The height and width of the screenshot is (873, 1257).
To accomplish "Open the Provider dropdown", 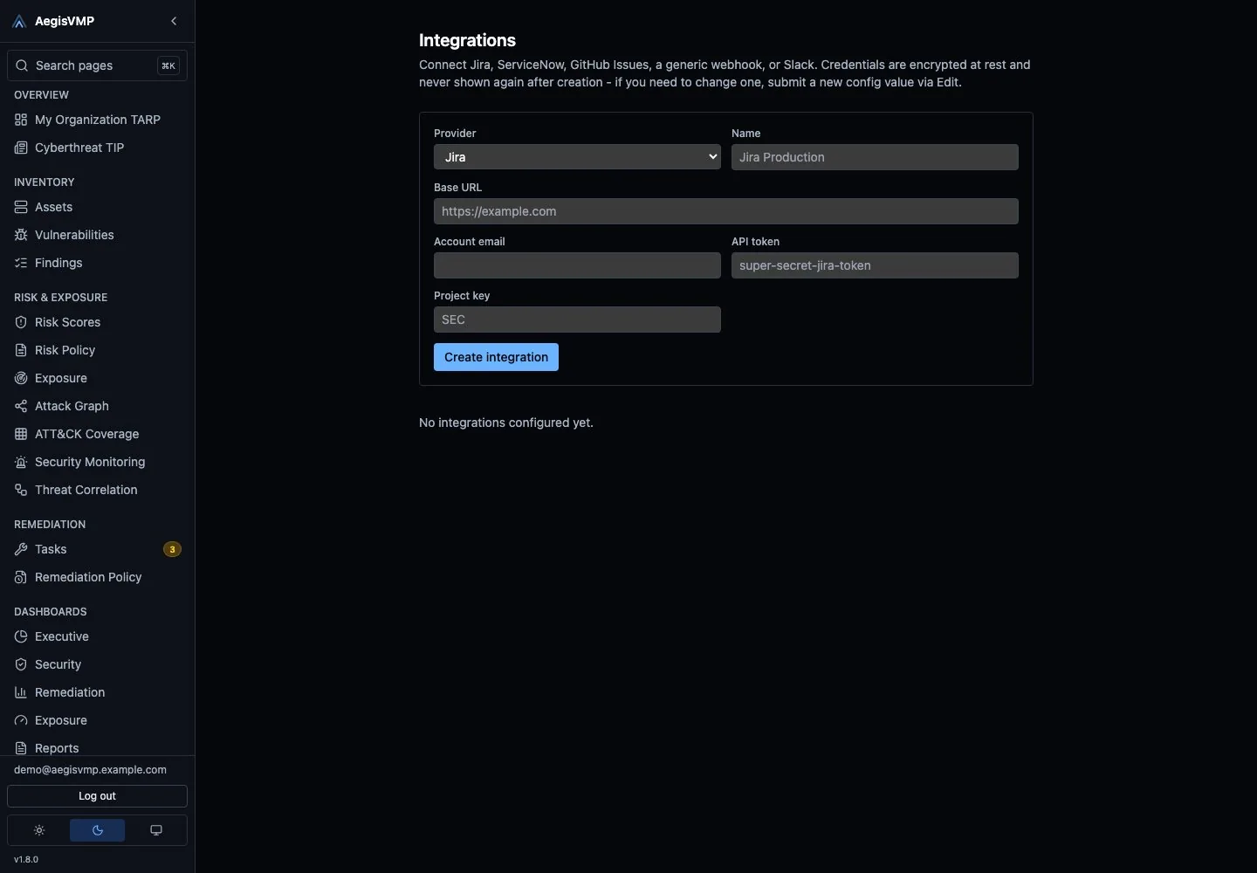I will 577,157.
